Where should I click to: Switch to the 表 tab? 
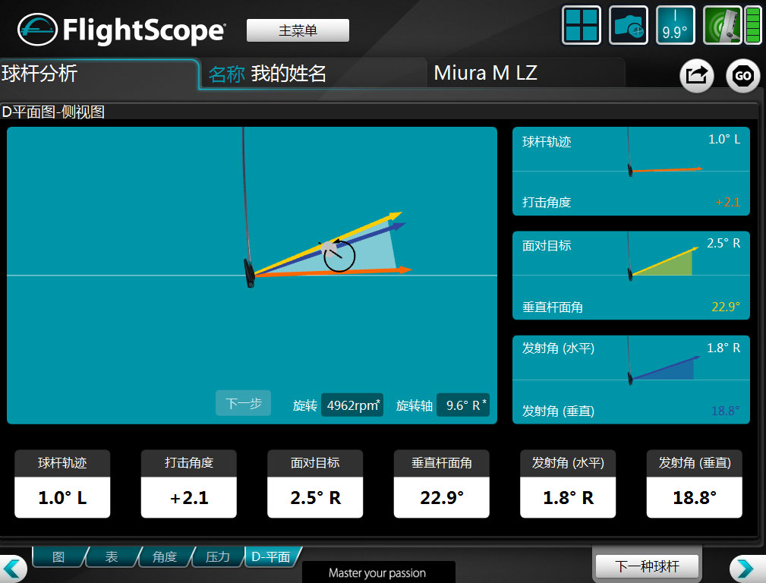(112, 556)
